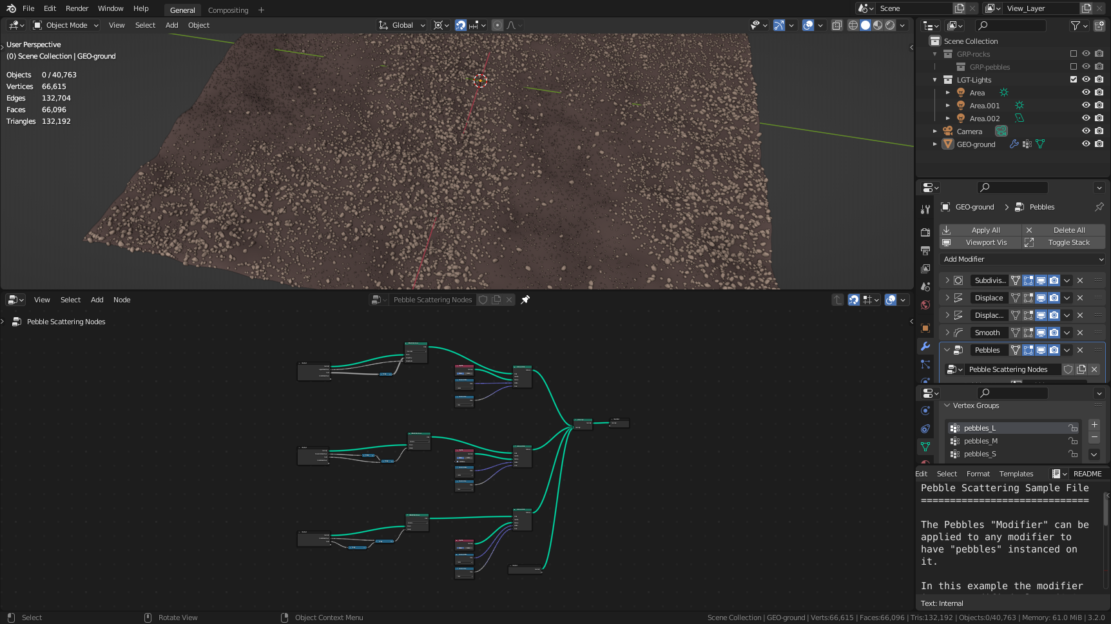Expand the Displace modifier panel
The width and height of the screenshot is (1111, 624).
(947, 298)
